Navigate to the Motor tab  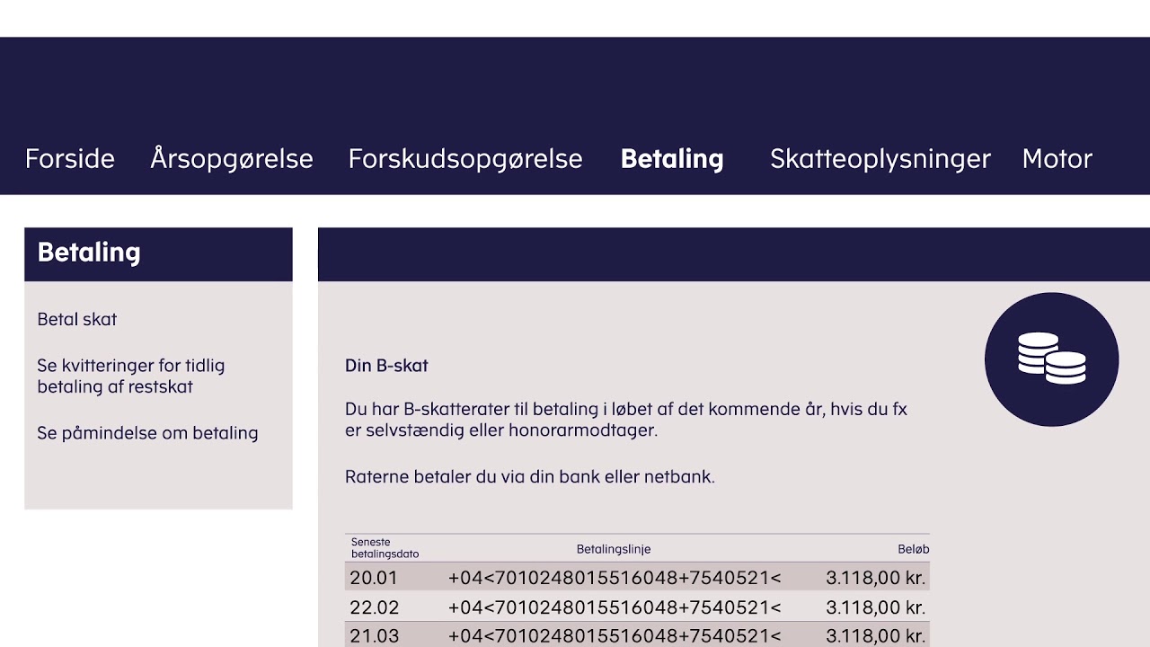(x=1057, y=159)
